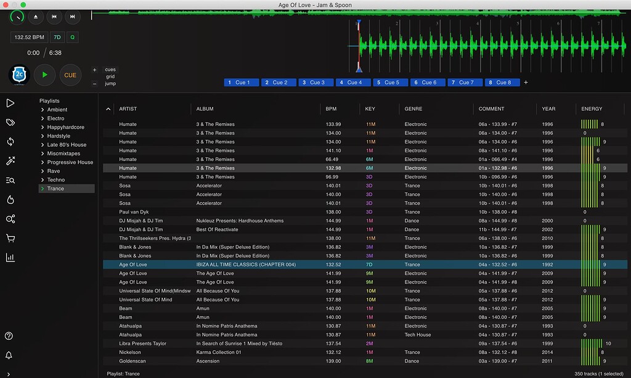This screenshot has height=378, width=631.
Task: Switch to Cue 3
Action: coord(315,82)
